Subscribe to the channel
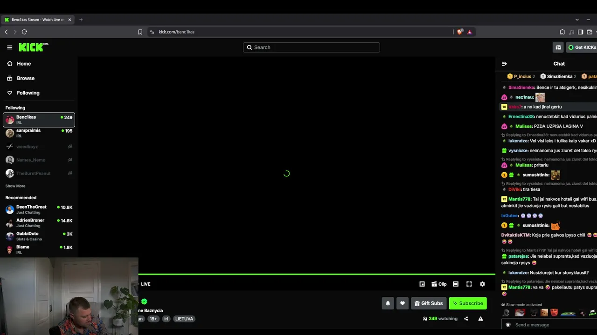Image resolution: width=597 pixels, height=335 pixels. coord(468,303)
